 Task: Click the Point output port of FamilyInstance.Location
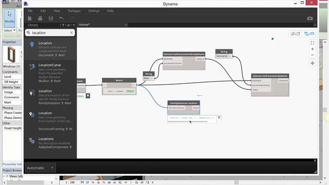[x=196, y=108]
